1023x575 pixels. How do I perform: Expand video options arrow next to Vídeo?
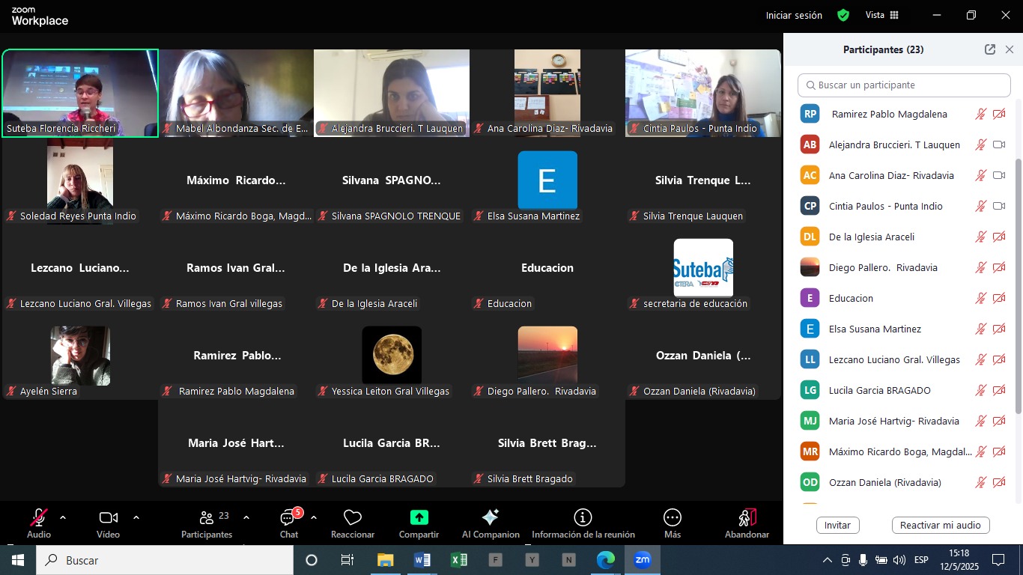(136, 517)
